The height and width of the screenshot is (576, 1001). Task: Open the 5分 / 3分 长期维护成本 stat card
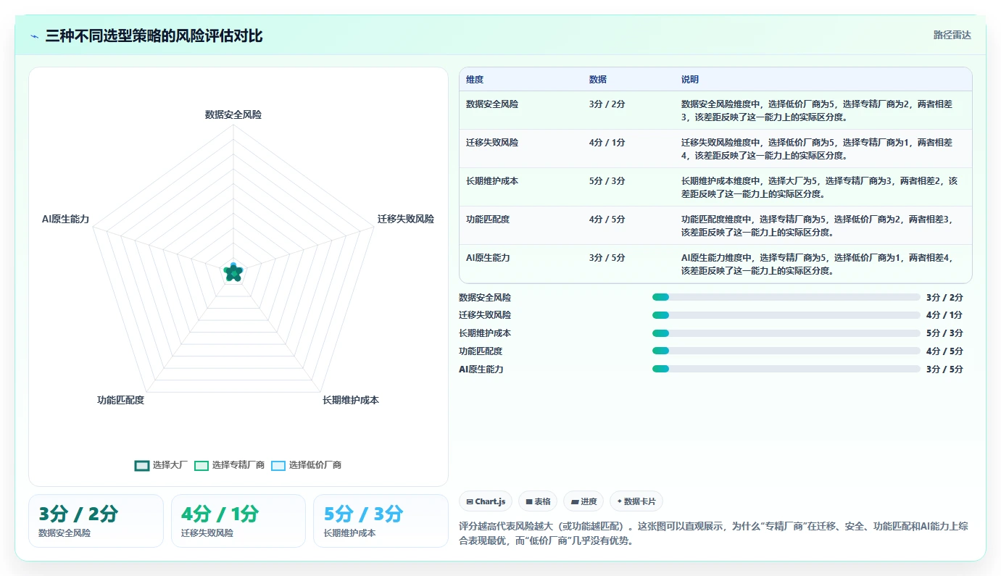381,521
